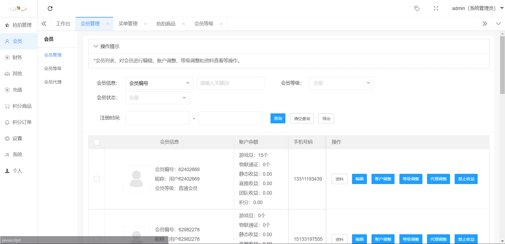Click the scrollbar up arrow
The image size is (505, 244).
502,34
